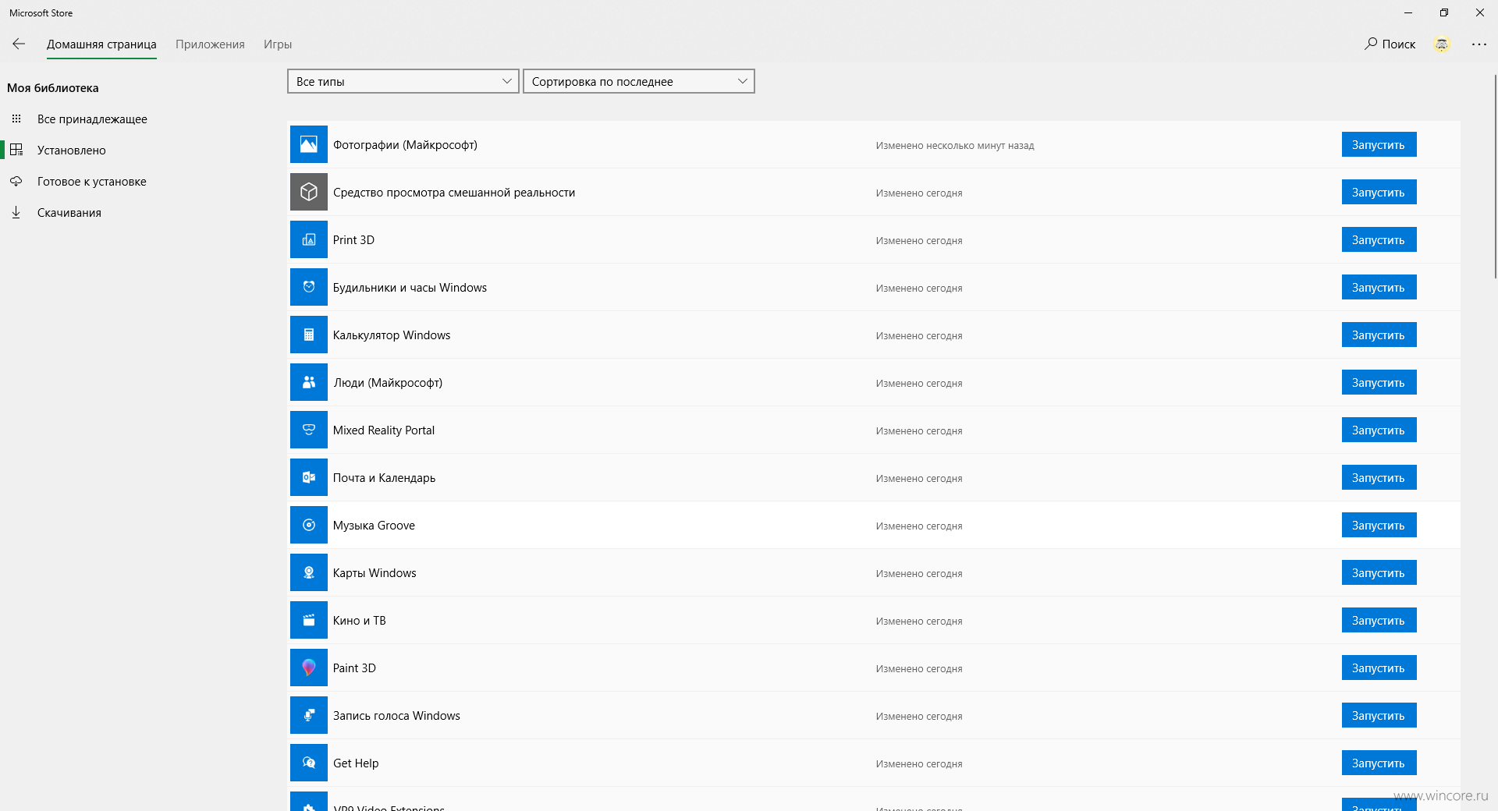Click the Paint 3D app icon
This screenshot has width=1498, height=811.
pos(309,668)
